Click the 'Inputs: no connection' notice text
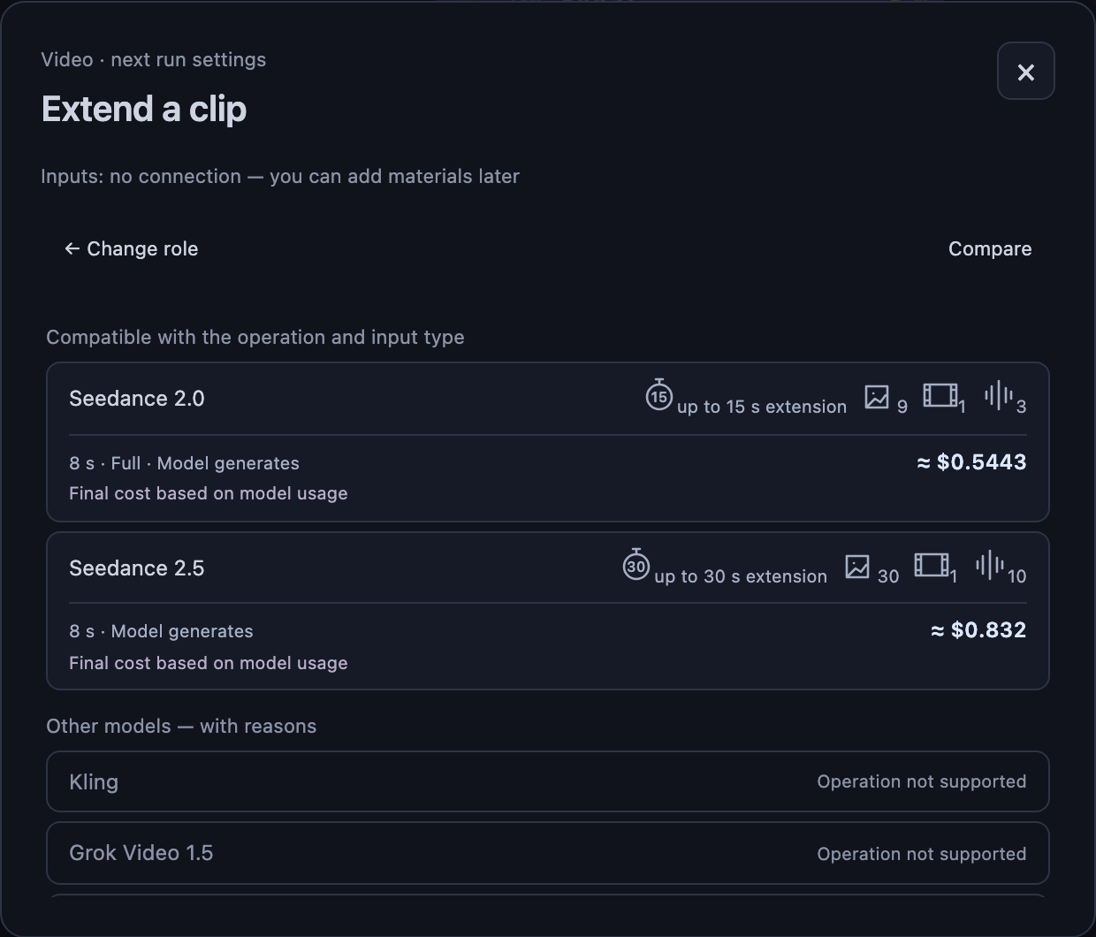 pos(280,177)
